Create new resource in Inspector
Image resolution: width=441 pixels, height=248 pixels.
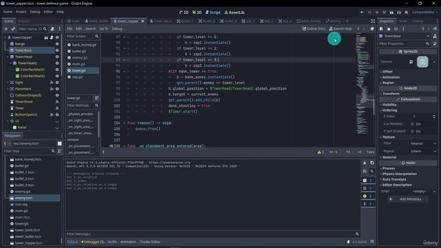[x=381, y=29]
